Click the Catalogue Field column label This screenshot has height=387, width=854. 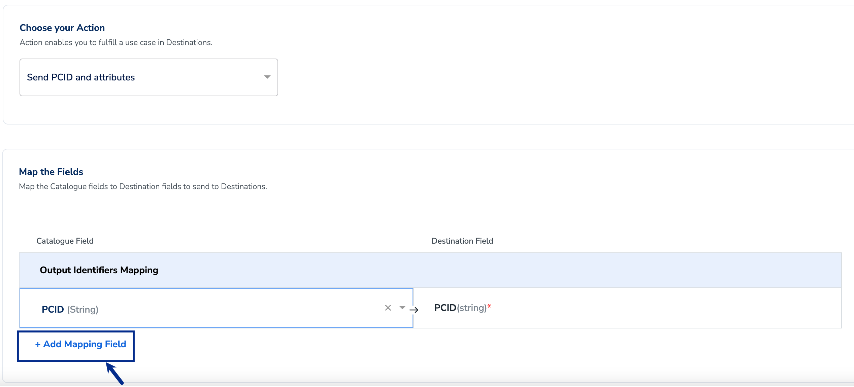pos(65,241)
